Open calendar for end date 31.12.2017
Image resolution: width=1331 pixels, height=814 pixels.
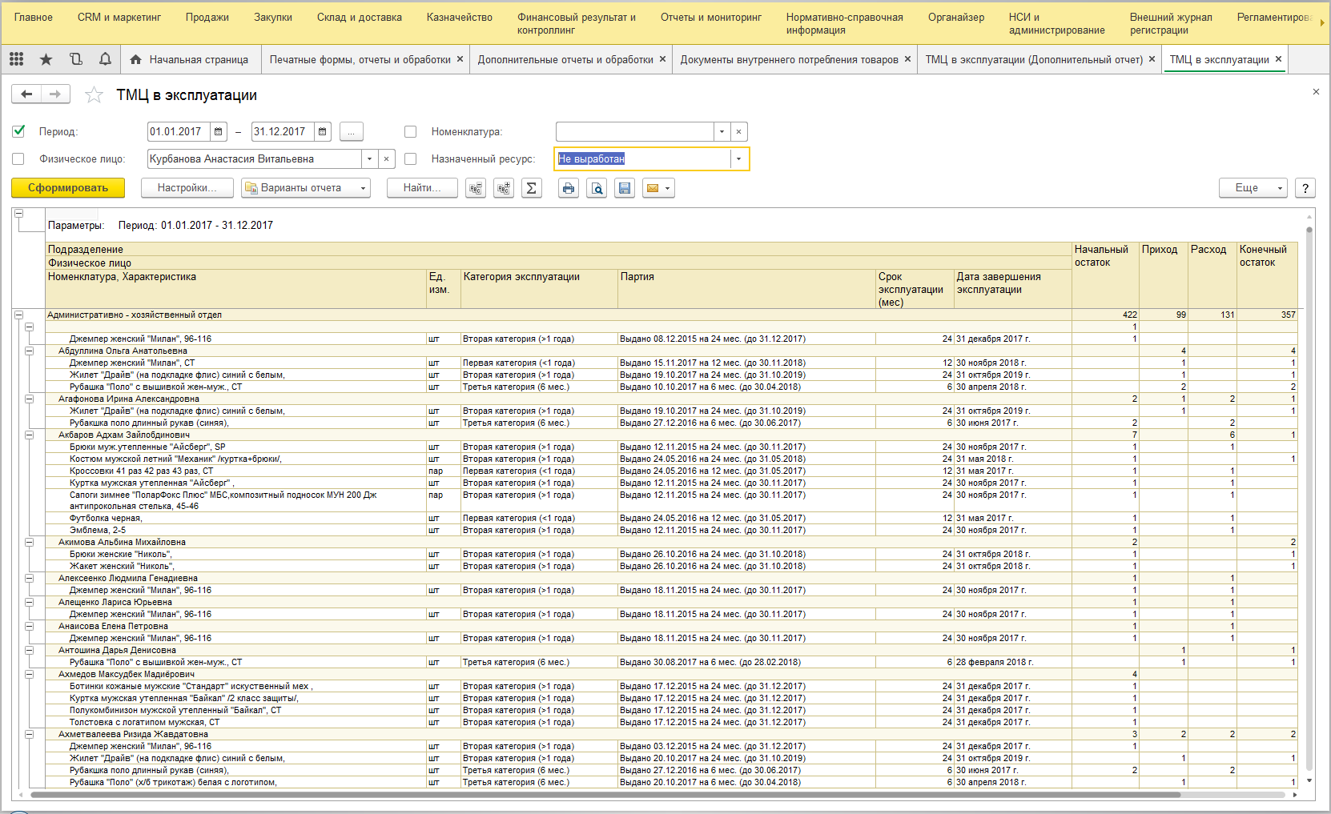(x=322, y=131)
